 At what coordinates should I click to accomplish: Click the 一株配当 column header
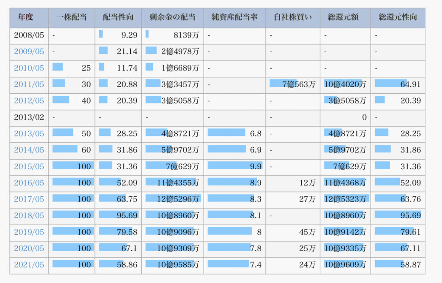pos(71,17)
